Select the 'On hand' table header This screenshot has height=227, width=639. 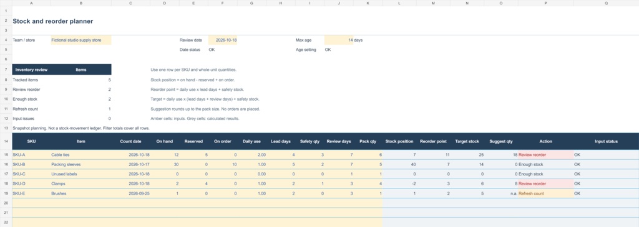tap(165, 141)
